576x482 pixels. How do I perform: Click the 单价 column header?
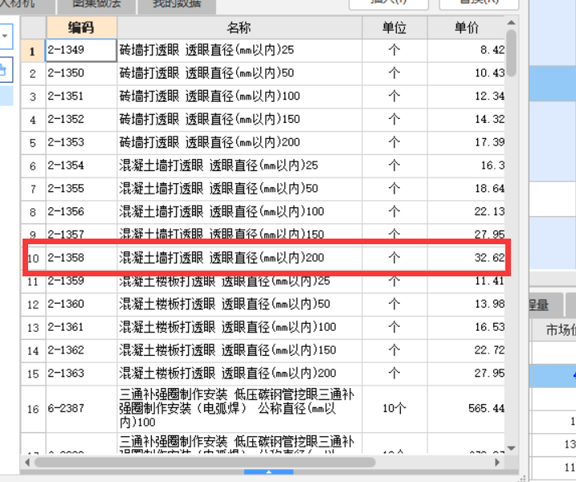(x=467, y=27)
